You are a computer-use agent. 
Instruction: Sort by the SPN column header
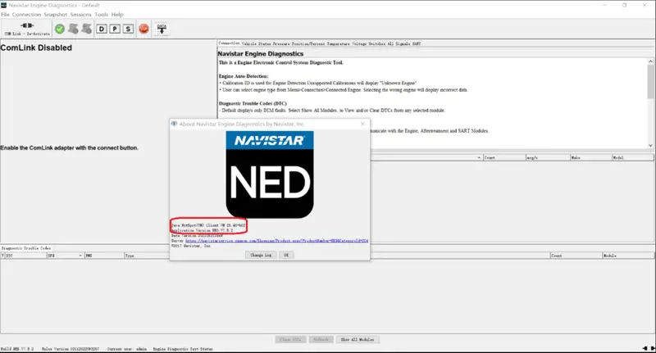point(66,256)
